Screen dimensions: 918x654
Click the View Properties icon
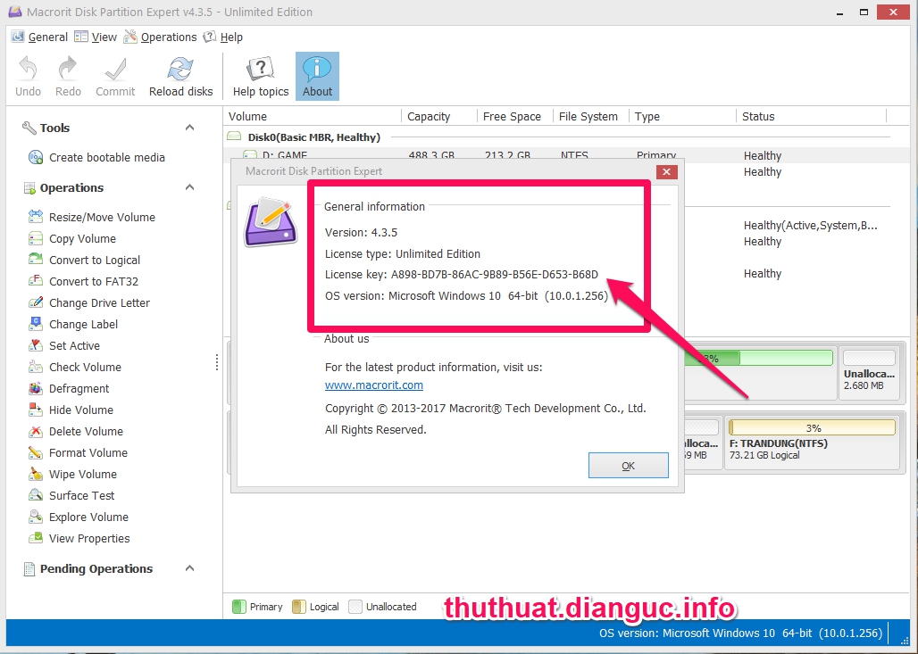point(36,538)
